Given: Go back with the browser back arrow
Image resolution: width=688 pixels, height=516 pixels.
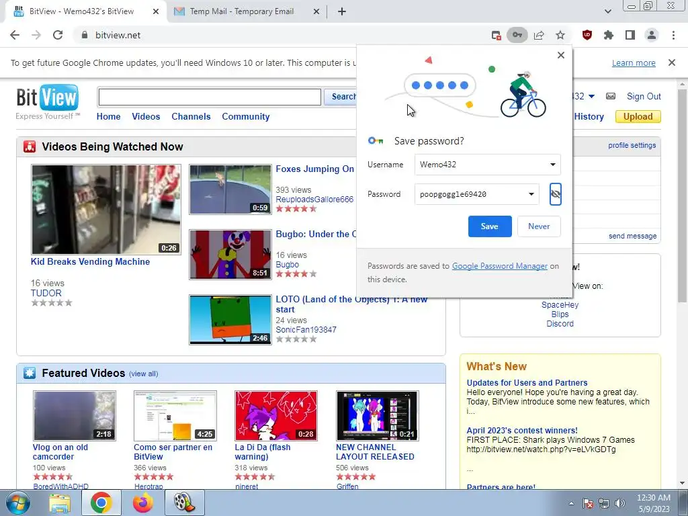Looking at the screenshot, I should (15, 35).
